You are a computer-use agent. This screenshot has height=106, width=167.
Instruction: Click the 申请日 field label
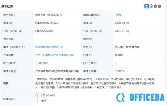coord(88,23)
